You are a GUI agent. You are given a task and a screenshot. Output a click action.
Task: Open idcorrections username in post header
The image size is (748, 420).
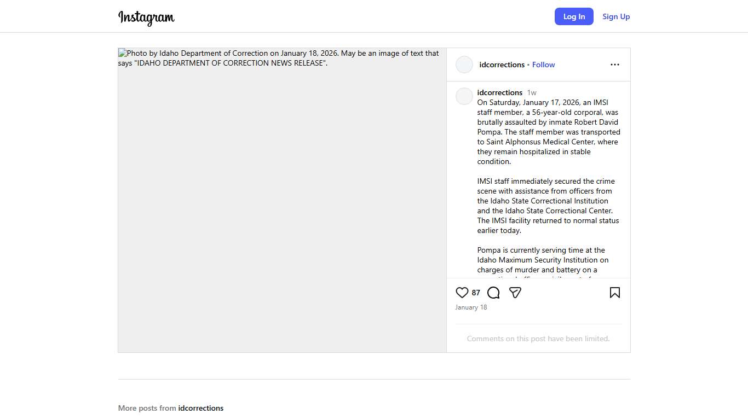(x=502, y=65)
